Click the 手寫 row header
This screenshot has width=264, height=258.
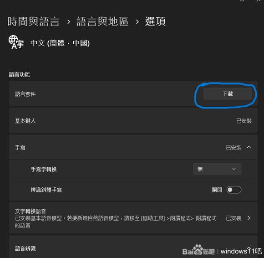133,147
